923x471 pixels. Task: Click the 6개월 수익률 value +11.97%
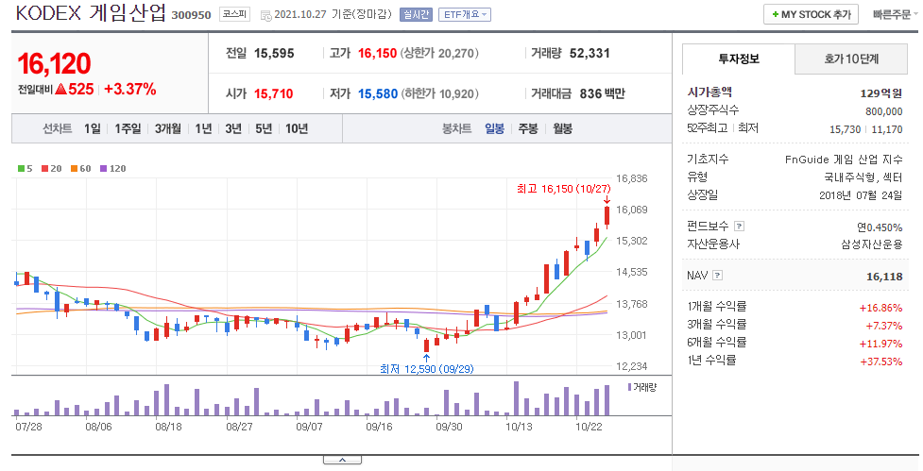point(880,344)
